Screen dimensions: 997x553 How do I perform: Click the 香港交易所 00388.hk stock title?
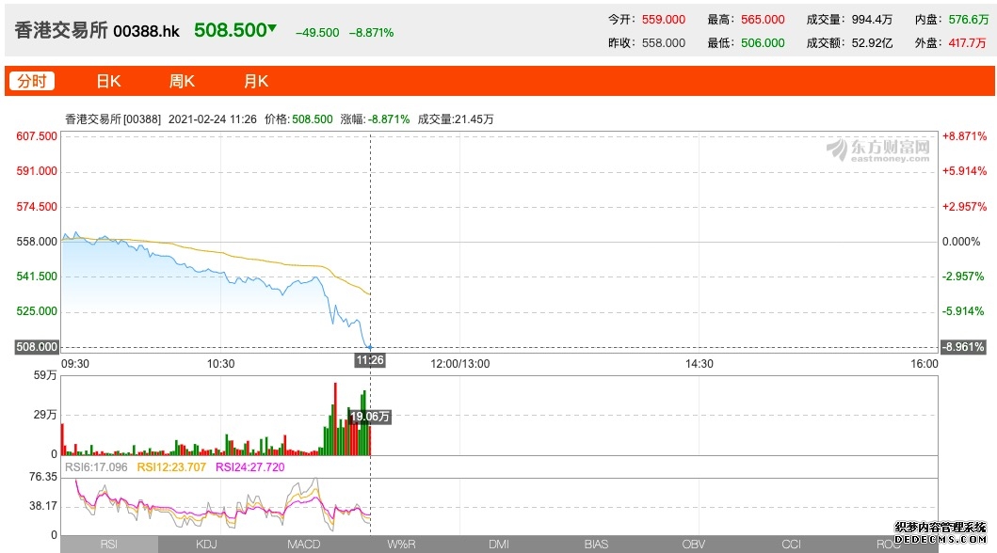click(97, 30)
